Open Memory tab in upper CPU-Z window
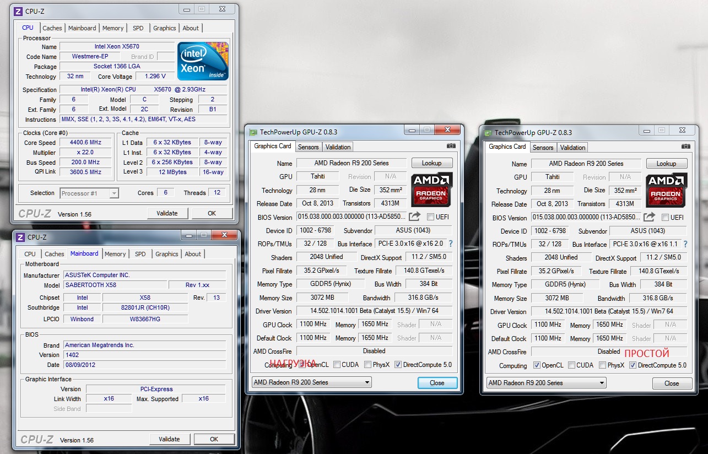This screenshot has height=454, width=708. click(113, 28)
